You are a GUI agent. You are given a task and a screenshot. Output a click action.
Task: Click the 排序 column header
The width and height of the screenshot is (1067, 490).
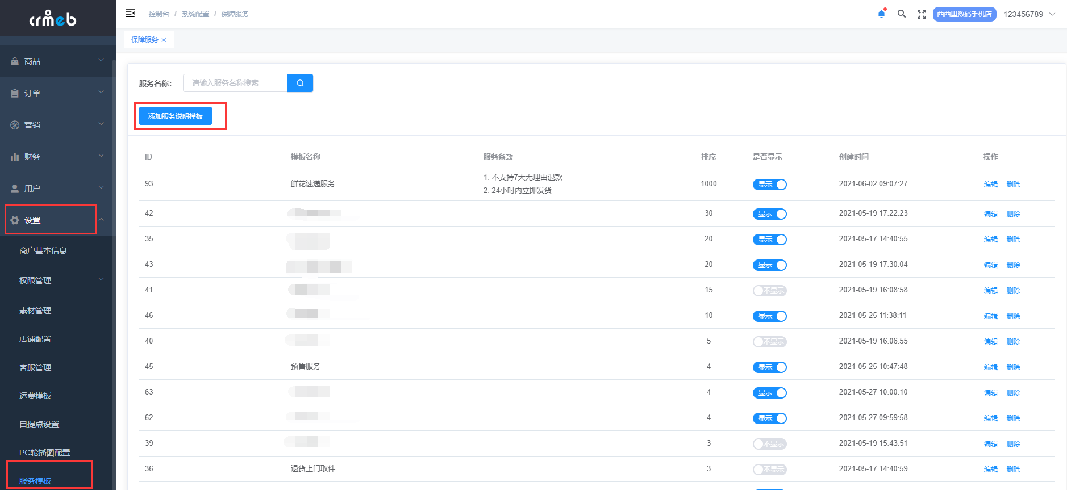(708, 157)
